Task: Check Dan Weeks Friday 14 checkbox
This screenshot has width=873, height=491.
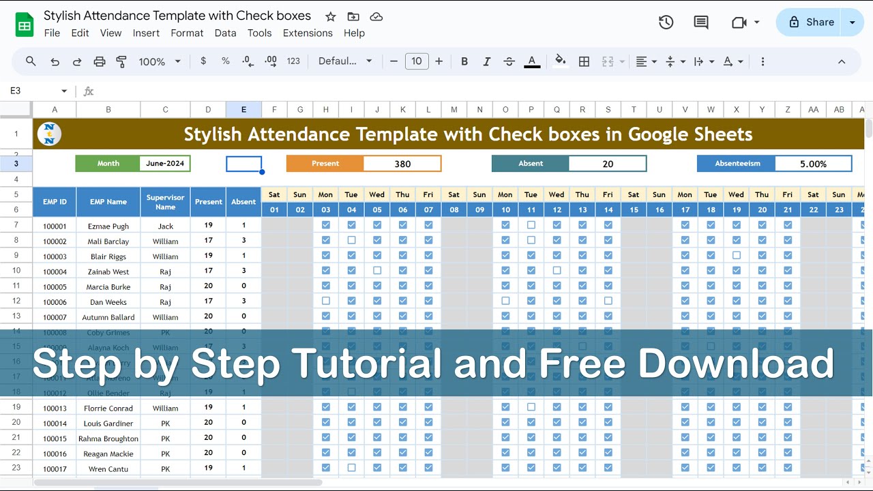Action: coord(608,301)
